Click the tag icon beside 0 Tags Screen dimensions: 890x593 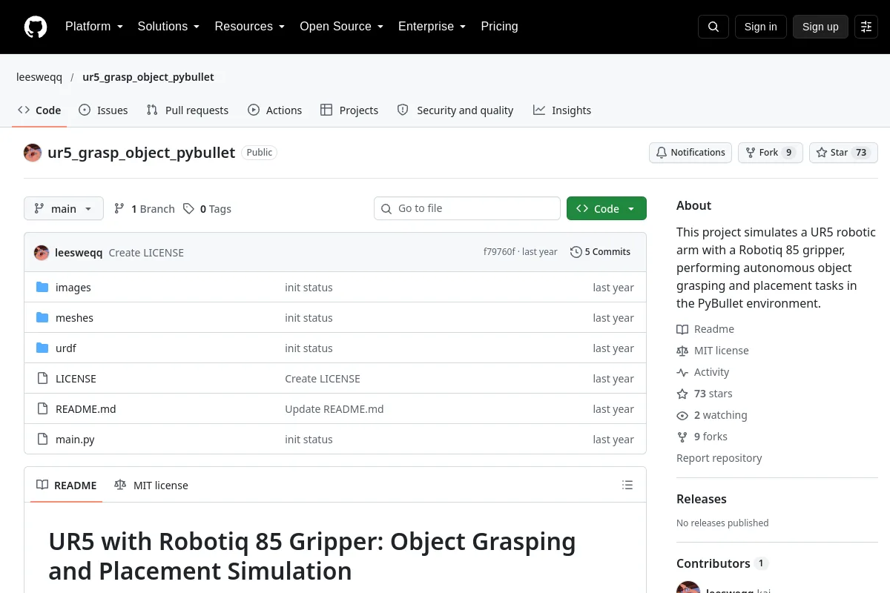pos(189,209)
